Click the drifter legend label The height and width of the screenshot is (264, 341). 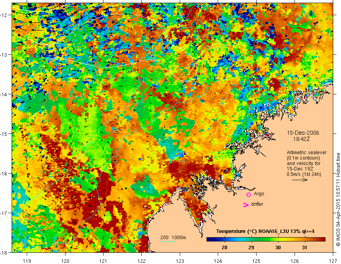257,204
